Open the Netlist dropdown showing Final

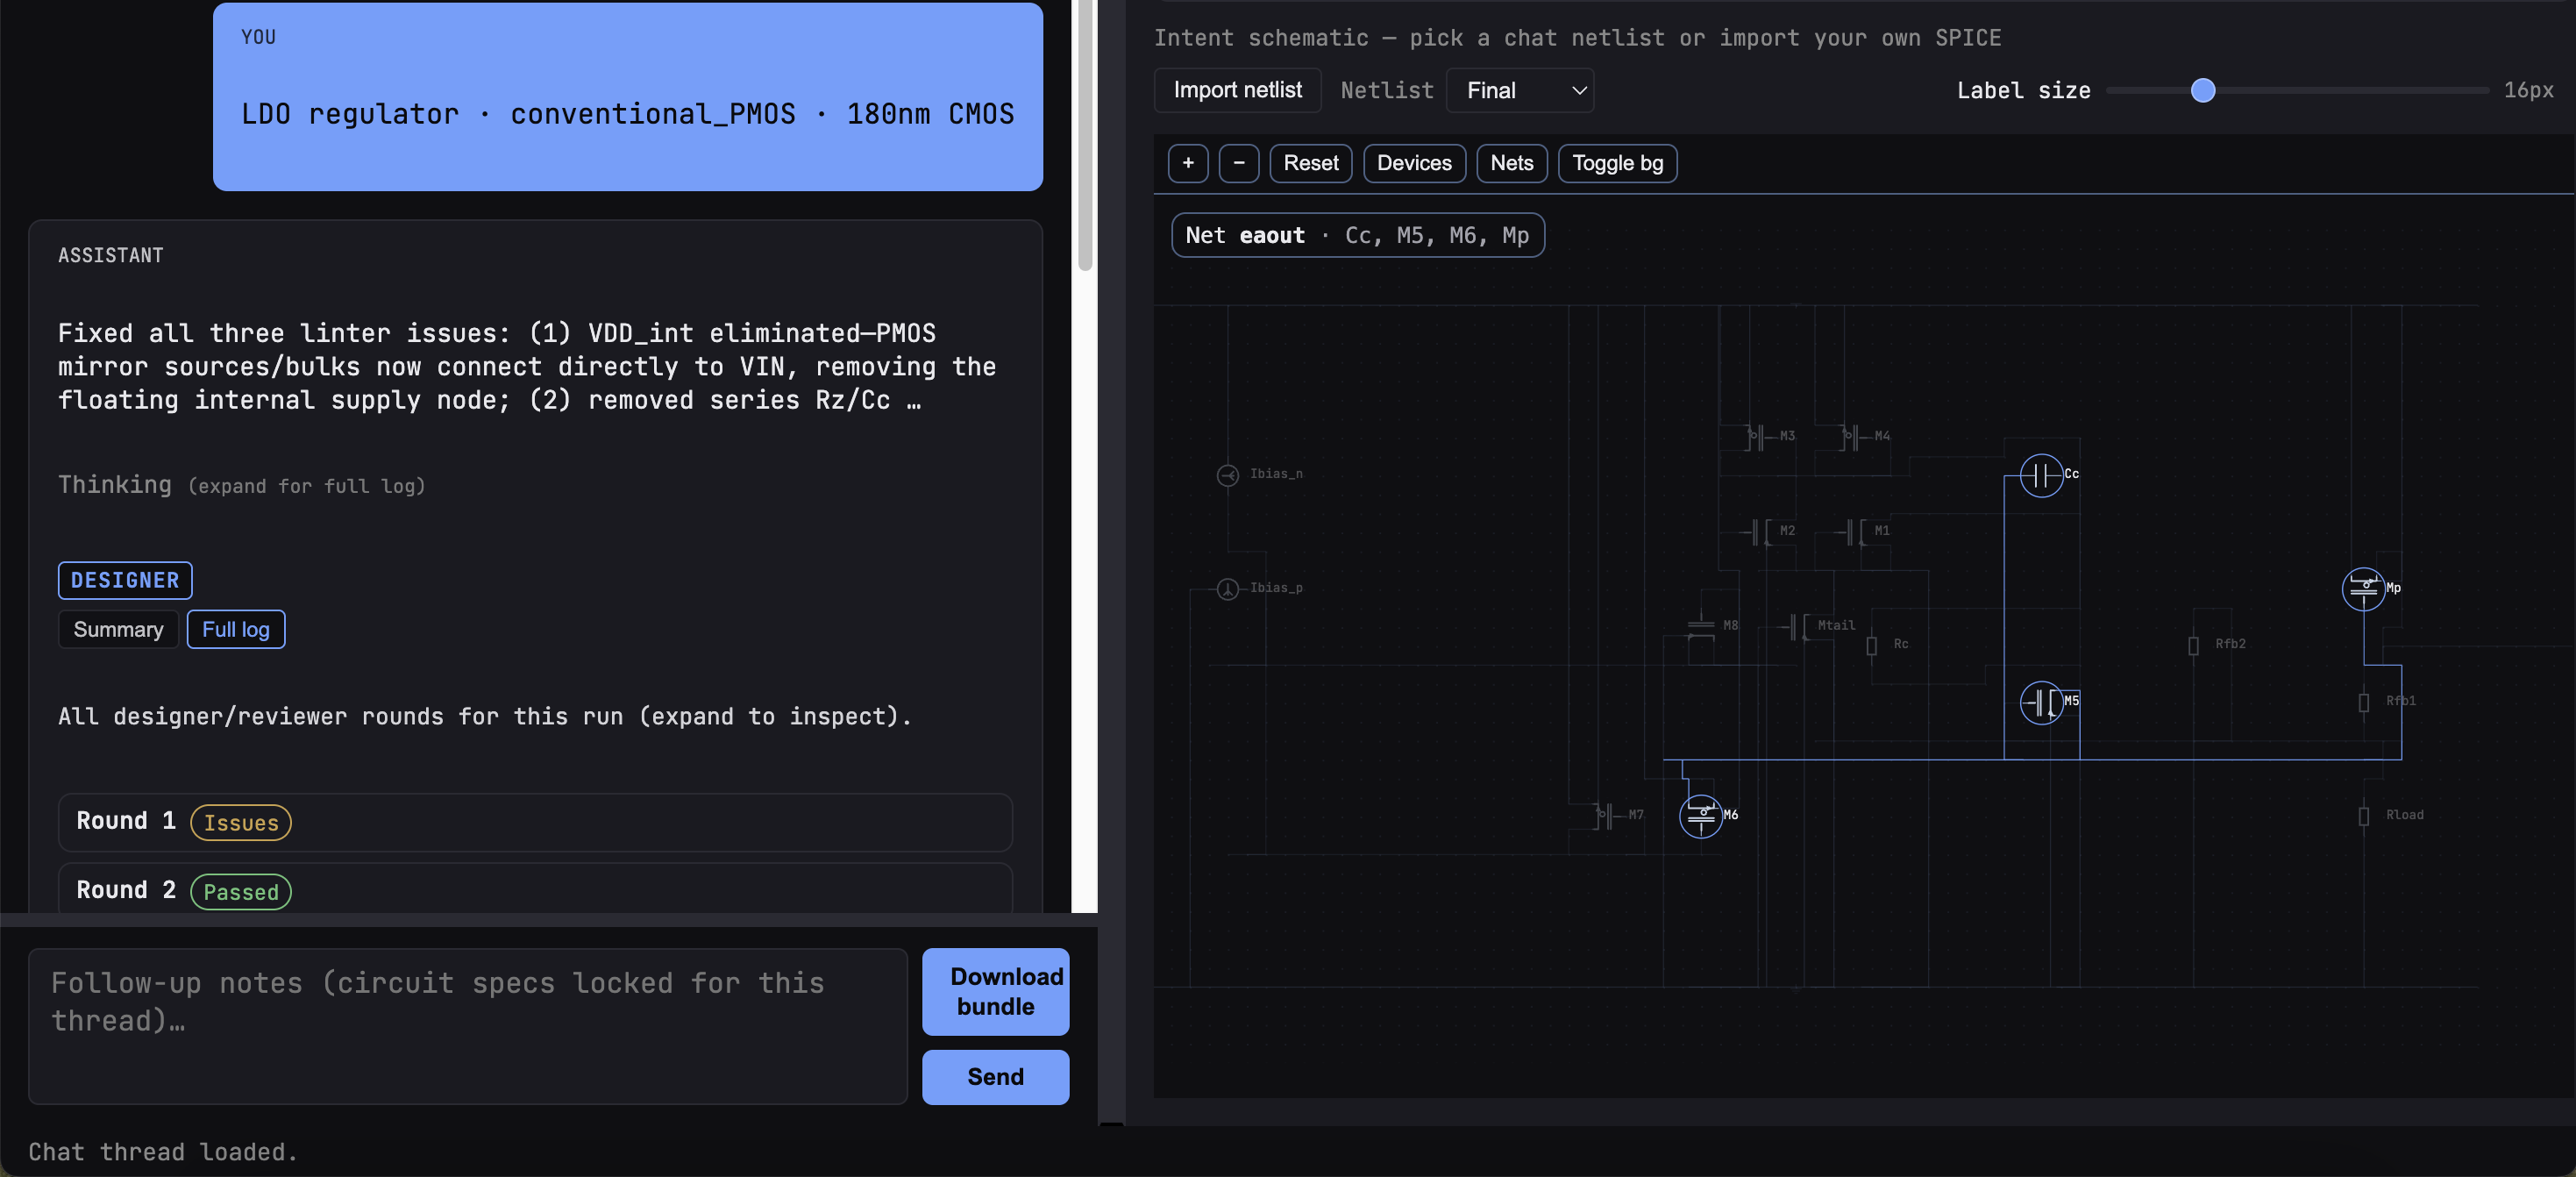pyautogui.click(x=1520, y=91)
